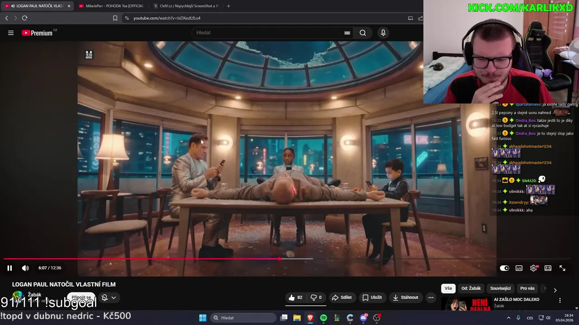The width and height of the screenshot is (579, 325).
Task: Open the CES language indicator
Action: (x=530, y=318)
